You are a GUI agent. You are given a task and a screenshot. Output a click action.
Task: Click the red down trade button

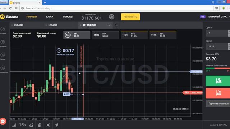(218, 93)
